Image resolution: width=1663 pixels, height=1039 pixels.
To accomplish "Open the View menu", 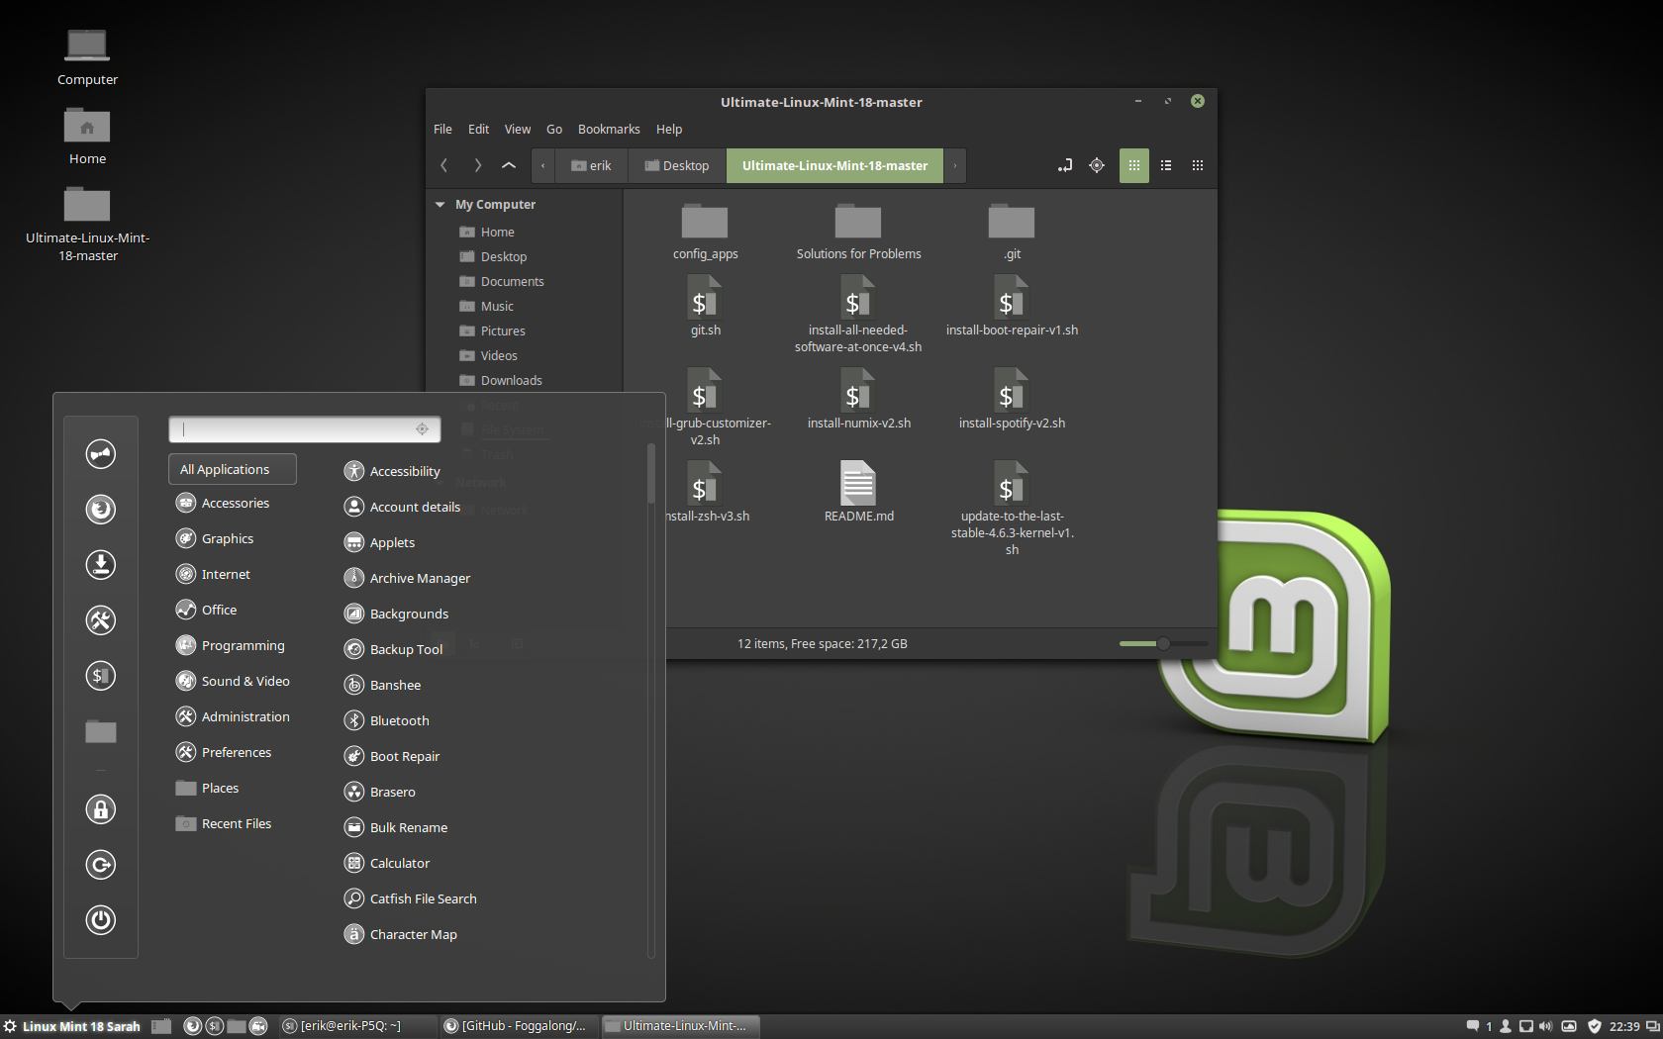I will 518,130.
